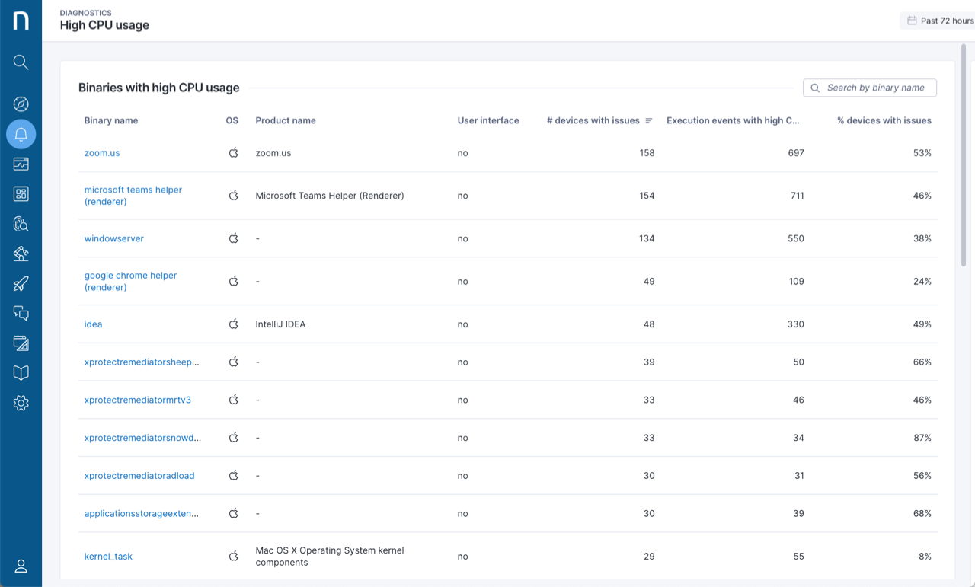Viewport: 975px width, 587px height.
Task: Open the compass home icon in sidebar
Action: click(x=21, y=104)
